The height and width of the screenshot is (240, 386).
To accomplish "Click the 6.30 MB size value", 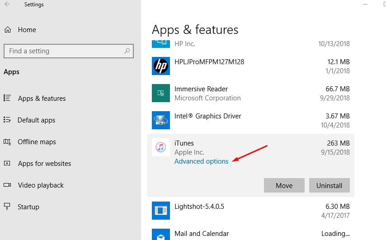I will tap(338, 207).
